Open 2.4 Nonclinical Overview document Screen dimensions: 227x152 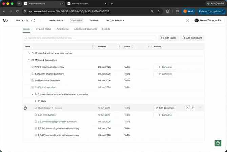coord(47,80)
